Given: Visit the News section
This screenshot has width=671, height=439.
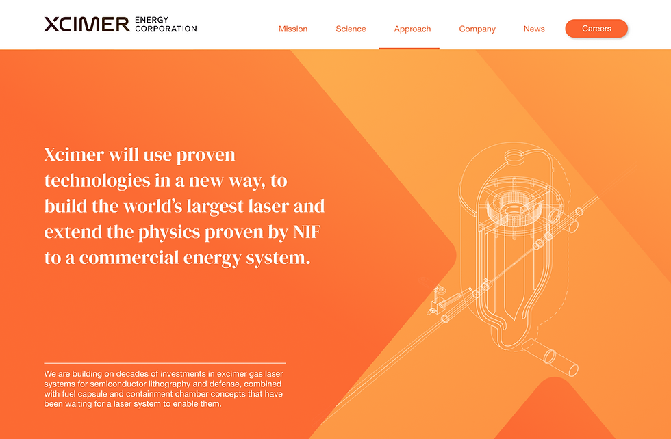Looking at the screenshot, I should click(534, 29).
